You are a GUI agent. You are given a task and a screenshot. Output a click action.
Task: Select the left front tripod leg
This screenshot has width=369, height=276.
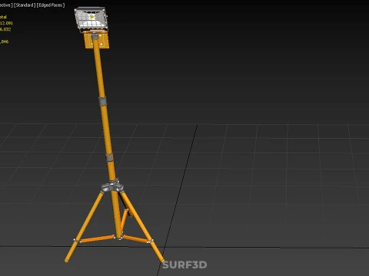[x=85, y=226]
